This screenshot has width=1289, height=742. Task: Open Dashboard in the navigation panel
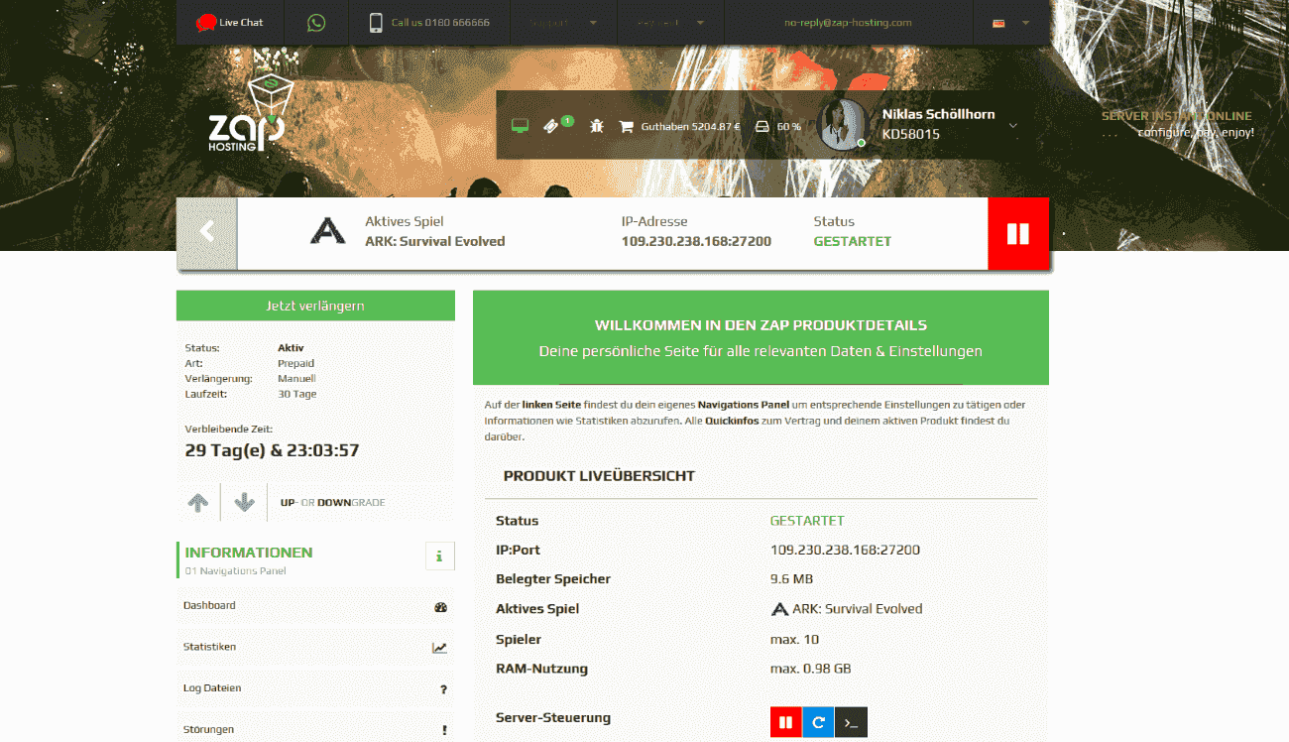click(x=315, y=606)
